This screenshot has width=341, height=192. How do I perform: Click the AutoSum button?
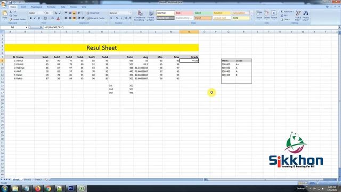click(287, 12)
